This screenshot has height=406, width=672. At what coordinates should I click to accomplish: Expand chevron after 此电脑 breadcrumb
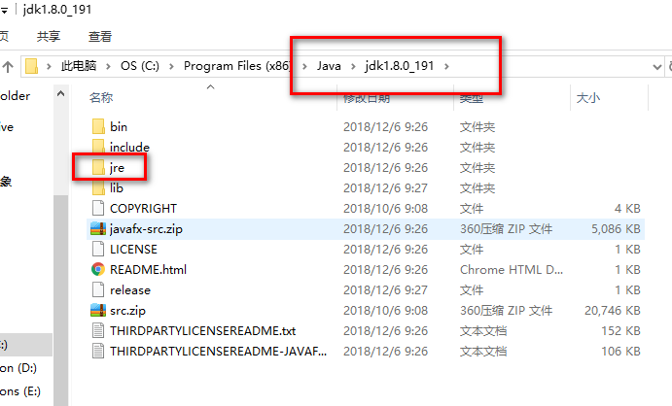pos(108,66)
